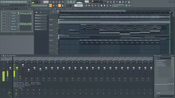Select next pattern with right arrow
The height and width of the screenshot is (98, 175).
(x=84, y=5)
